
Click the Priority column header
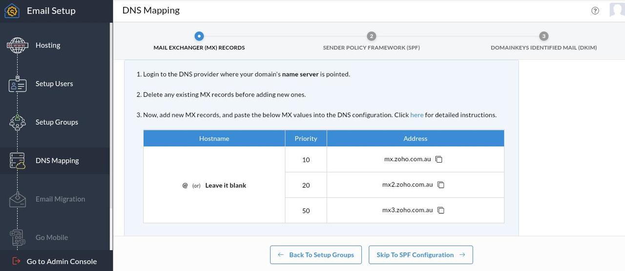[x=306, y=139]
